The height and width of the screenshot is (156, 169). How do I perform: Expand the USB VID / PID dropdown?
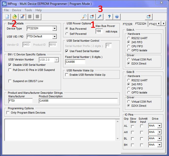point(54,37)
